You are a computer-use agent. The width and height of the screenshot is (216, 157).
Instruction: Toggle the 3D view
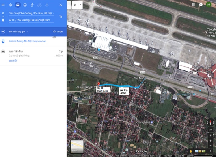[x=210, y=129]
